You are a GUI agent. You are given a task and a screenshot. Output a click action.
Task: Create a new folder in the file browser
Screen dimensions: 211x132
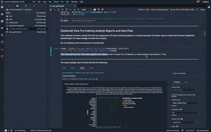[x=17, y=6]
